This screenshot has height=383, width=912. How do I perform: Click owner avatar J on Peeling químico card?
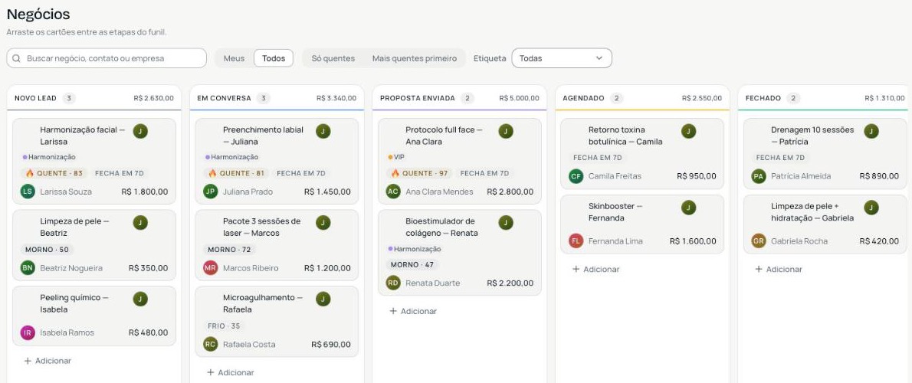140,299
